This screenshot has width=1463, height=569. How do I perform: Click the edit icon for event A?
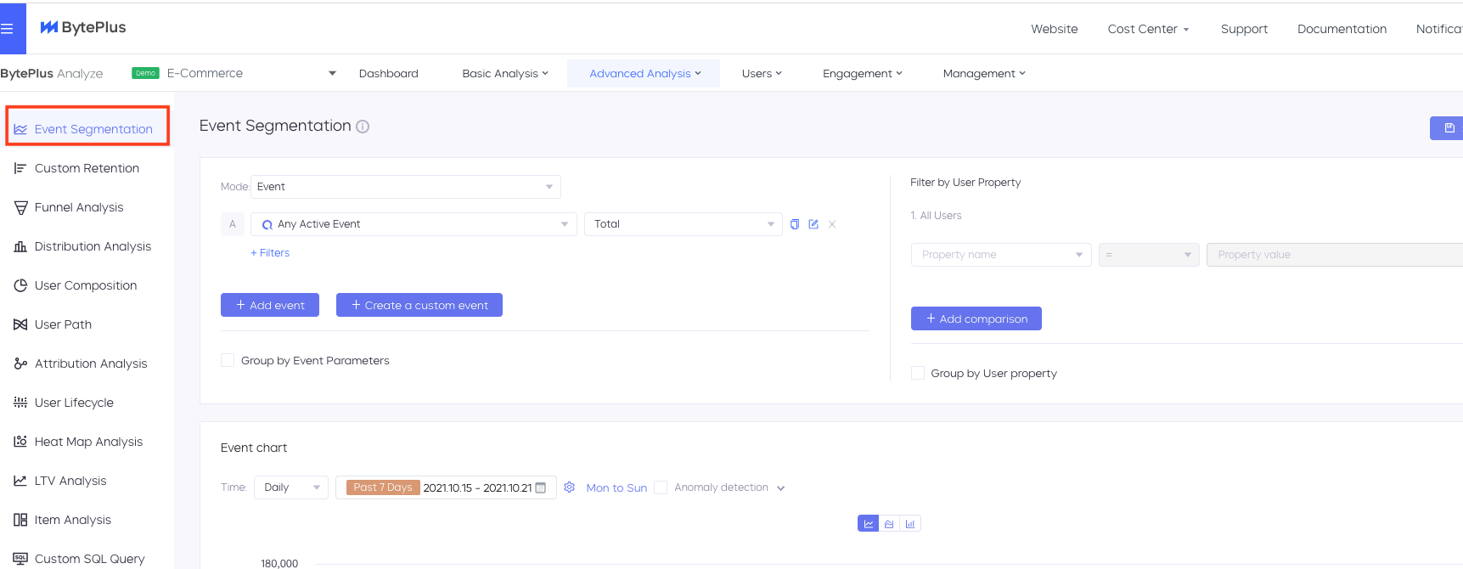[x=813, y=224]
